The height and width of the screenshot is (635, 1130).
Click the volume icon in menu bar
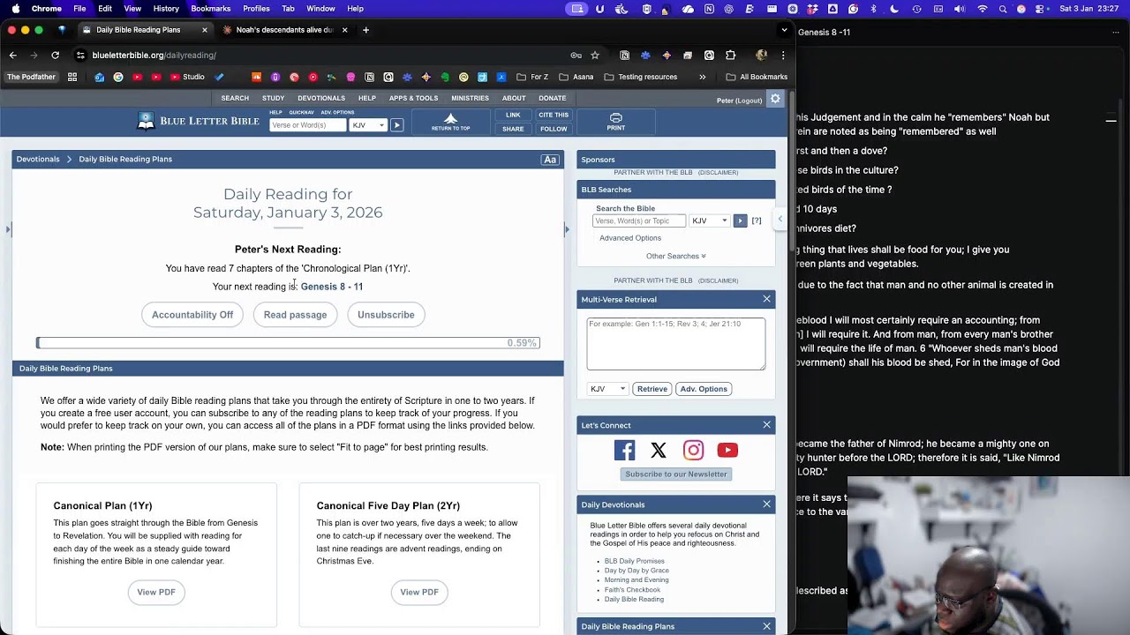point(961,9)
